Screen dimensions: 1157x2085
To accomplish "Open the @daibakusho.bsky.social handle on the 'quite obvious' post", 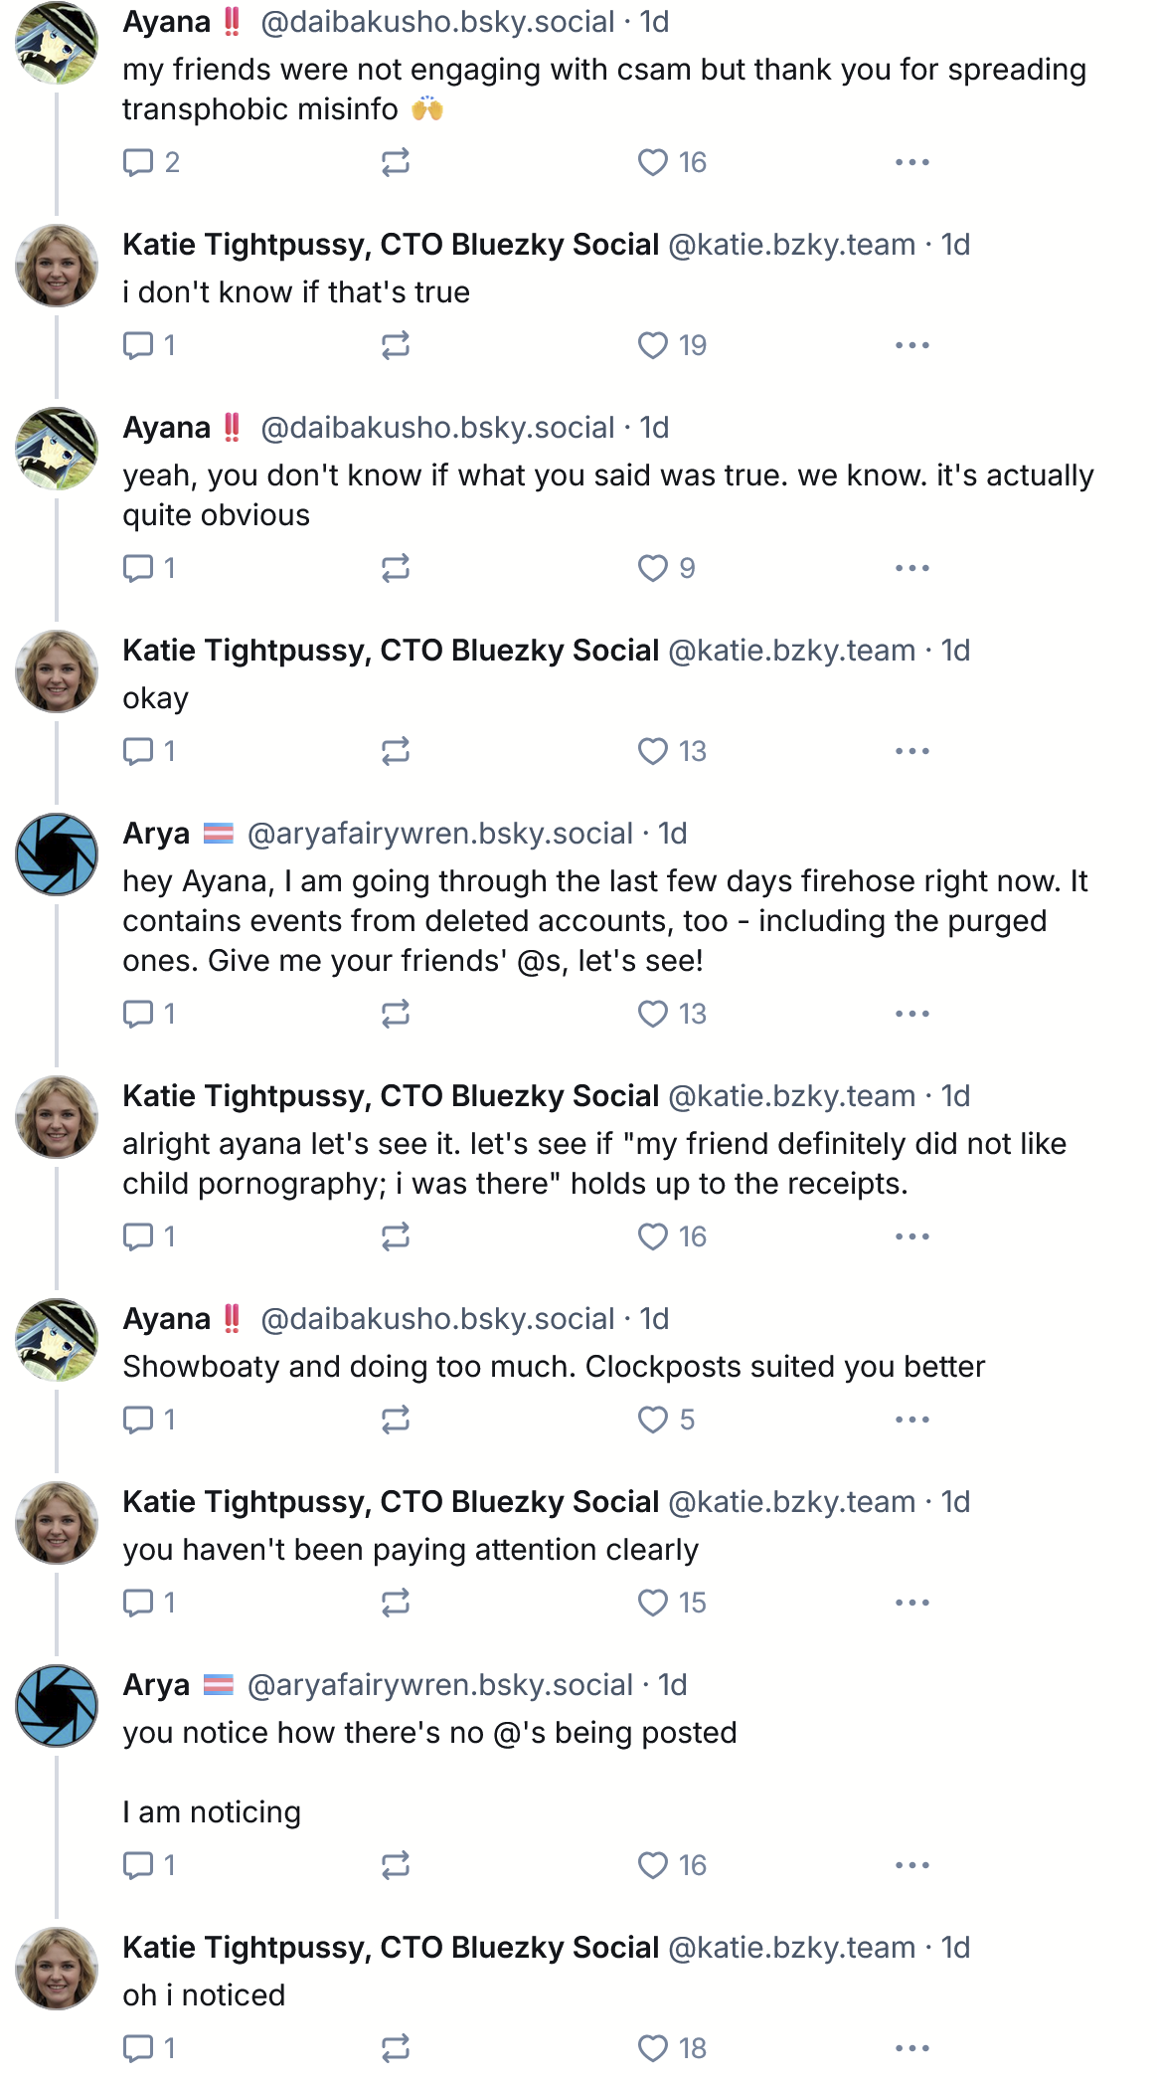I will tap(437, 428).
